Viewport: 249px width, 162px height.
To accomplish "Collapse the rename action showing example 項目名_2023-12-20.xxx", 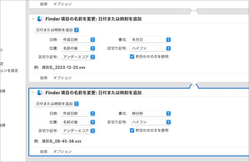I will (x=34, y=19).
